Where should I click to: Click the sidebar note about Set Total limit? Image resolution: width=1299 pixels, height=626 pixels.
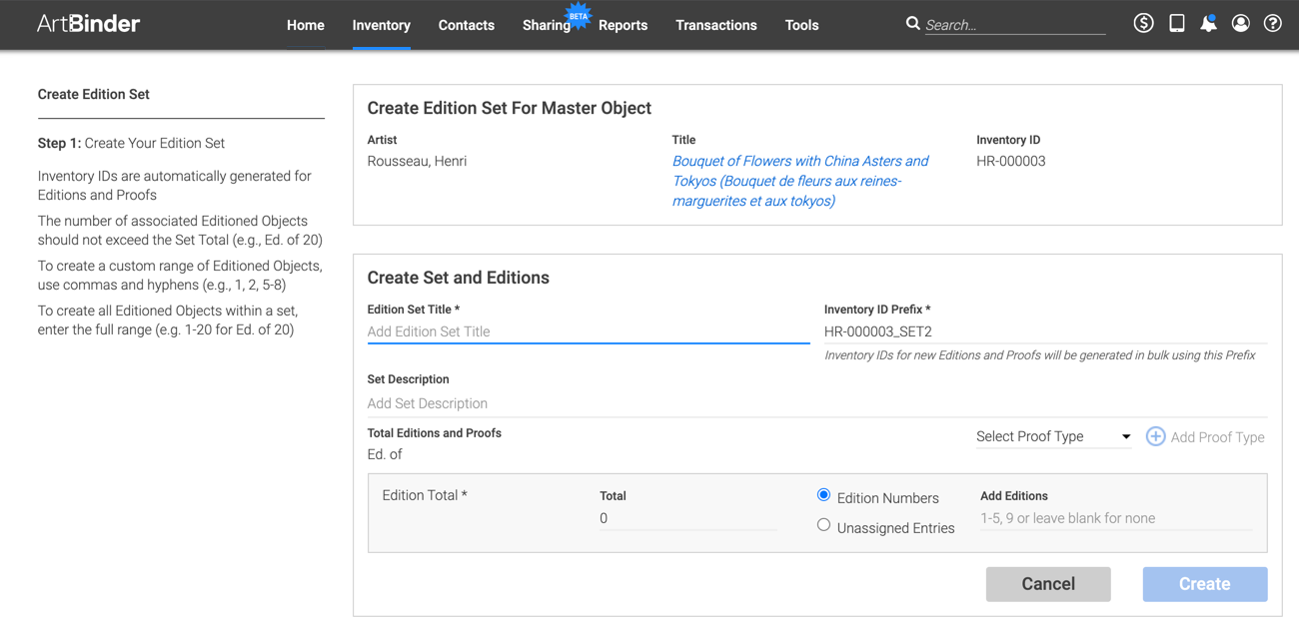point(180,231)
